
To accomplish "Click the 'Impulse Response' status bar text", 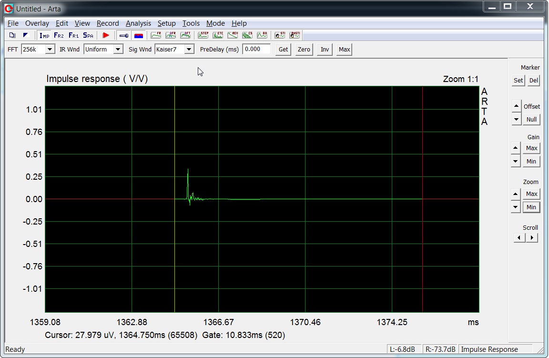I will coord(489,349).
